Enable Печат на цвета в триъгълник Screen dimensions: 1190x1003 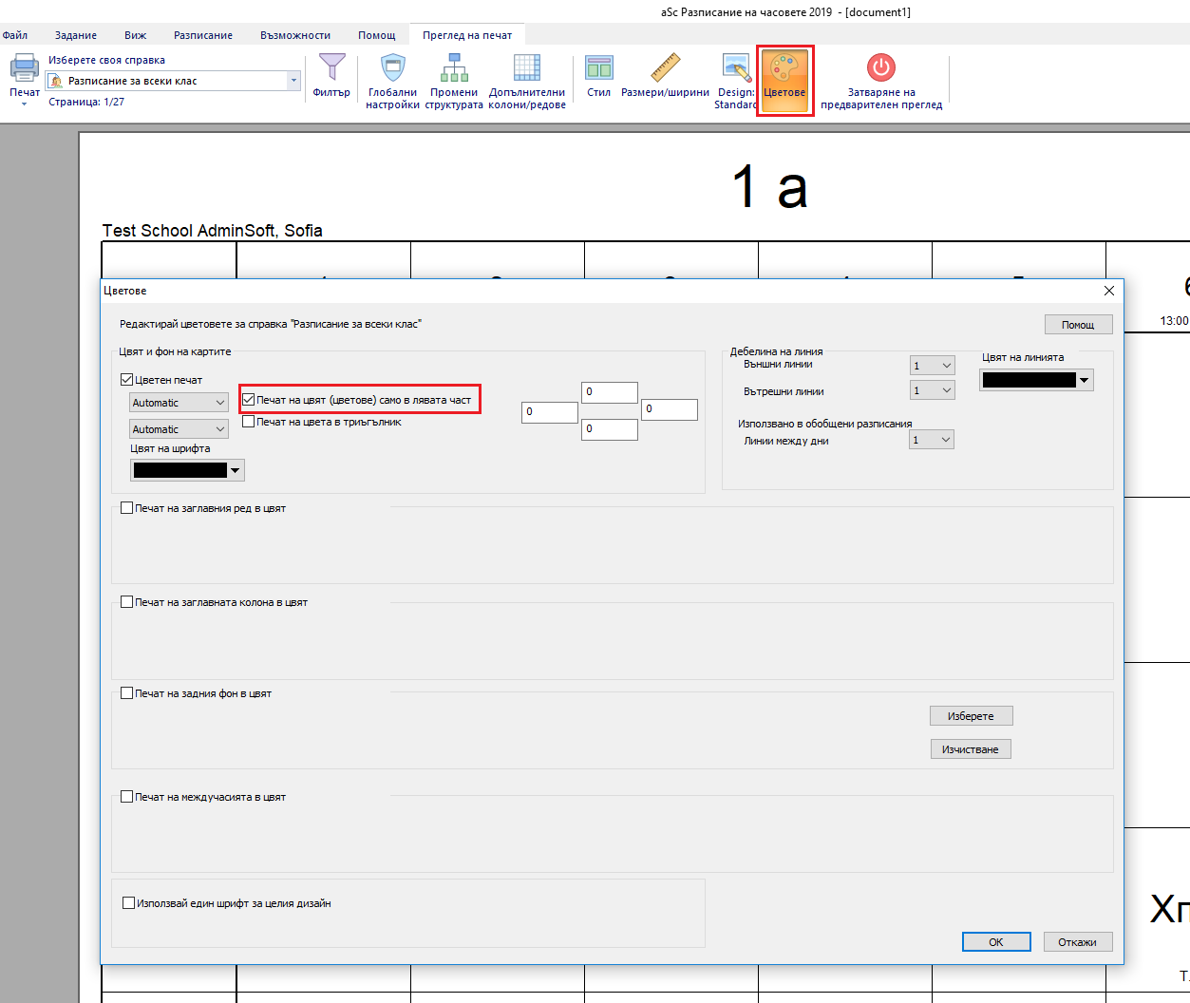click(x=249, y=422)
